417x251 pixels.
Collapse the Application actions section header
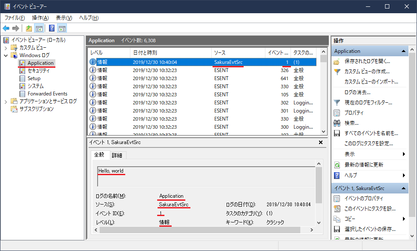coord(403,51)
